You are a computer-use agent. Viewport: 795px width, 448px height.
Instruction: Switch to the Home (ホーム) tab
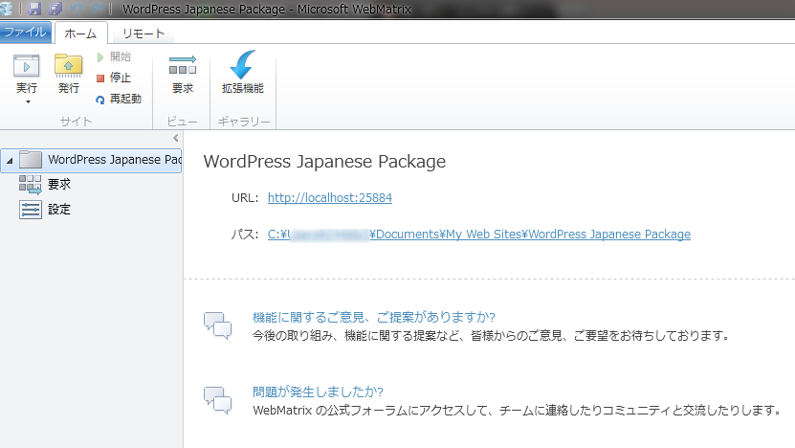pyautogui.click(x=80, y=34)
